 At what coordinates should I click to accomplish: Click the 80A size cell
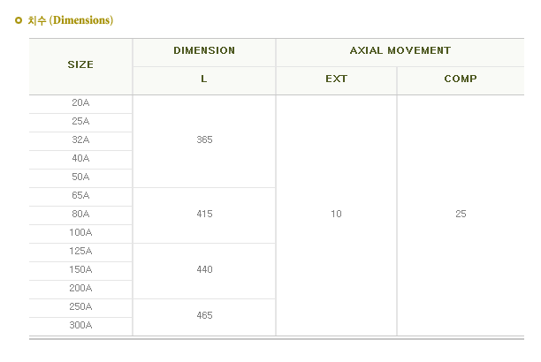point(80,214)
